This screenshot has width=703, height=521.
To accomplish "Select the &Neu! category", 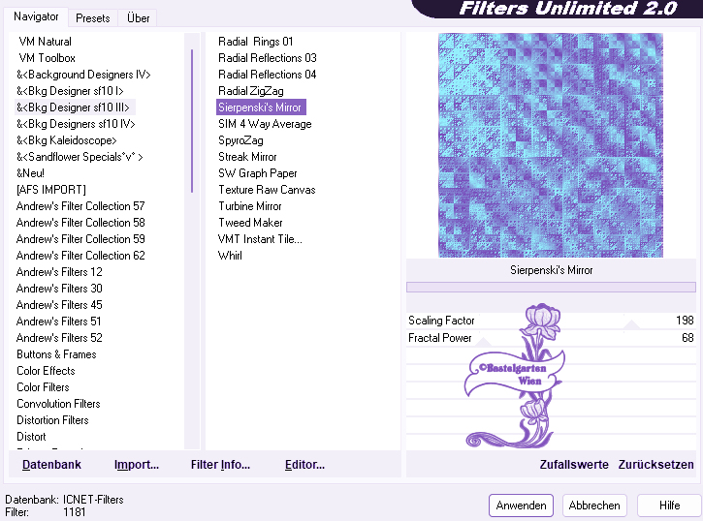I will coord(30,173).
